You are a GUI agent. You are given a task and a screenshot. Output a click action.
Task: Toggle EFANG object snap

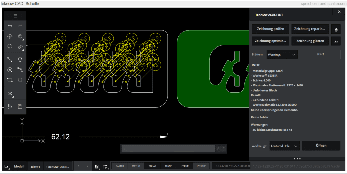click(x=169, y=166)
